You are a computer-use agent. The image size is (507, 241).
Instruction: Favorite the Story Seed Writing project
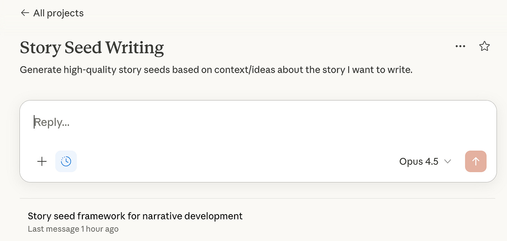pyautogui.click(x=484, y=47)
